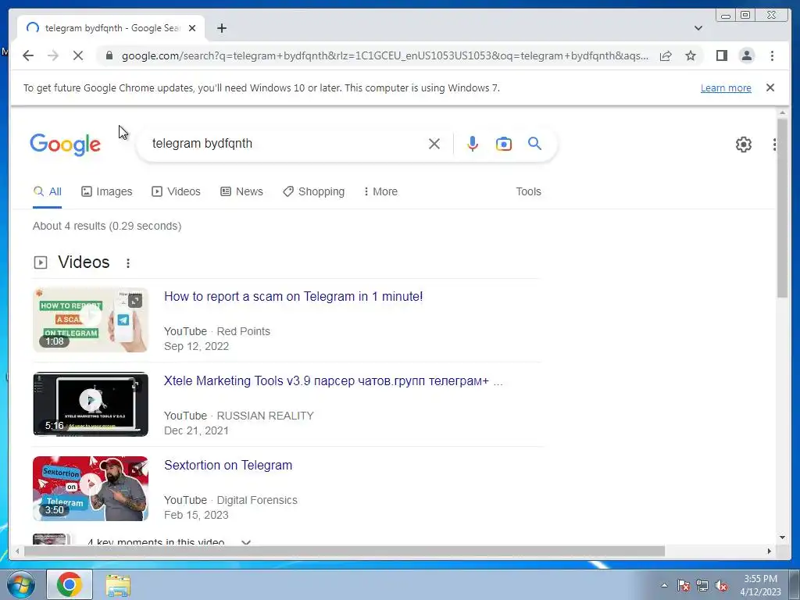Switch to the Images tab

106,192
